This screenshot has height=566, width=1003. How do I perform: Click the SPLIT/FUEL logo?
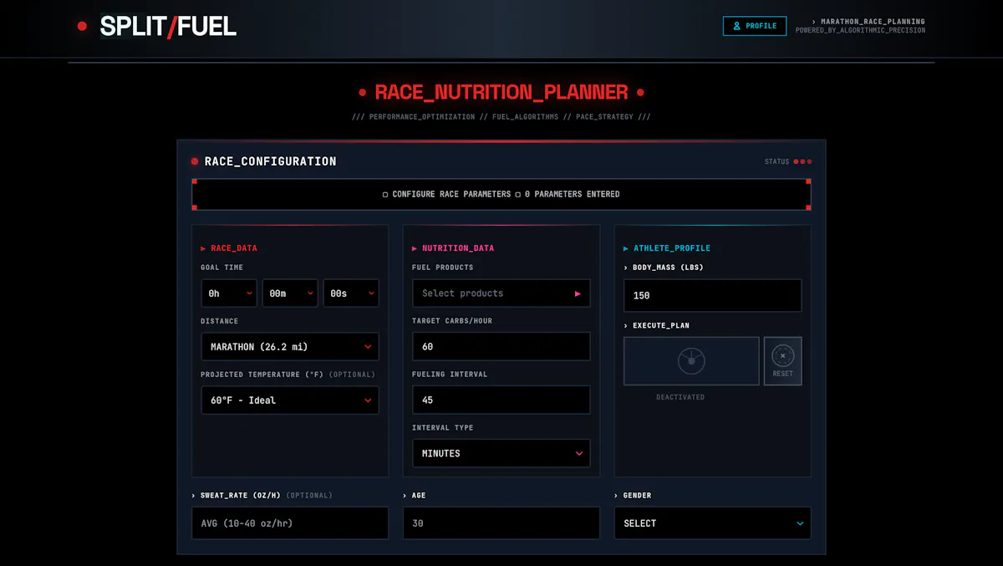[x=168, y=27]
